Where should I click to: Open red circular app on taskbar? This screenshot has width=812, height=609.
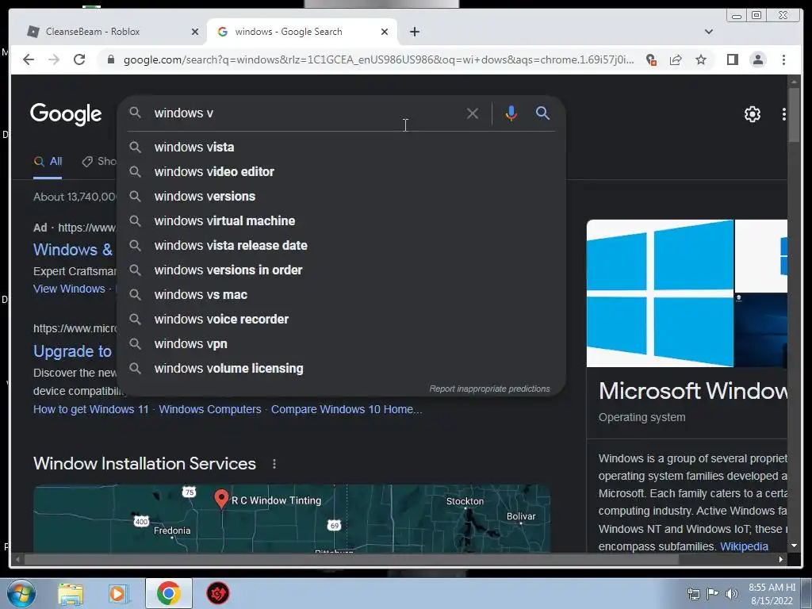[x=218, y=593]
